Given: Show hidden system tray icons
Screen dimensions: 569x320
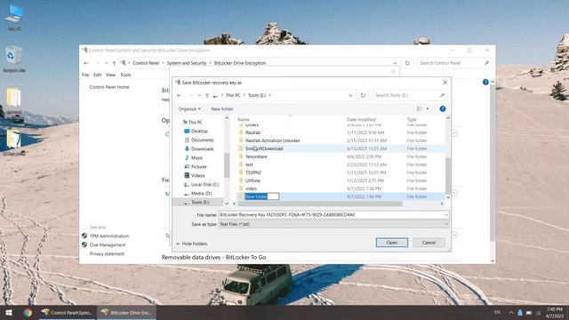Looking at the screenshot, I should [511, 312].
